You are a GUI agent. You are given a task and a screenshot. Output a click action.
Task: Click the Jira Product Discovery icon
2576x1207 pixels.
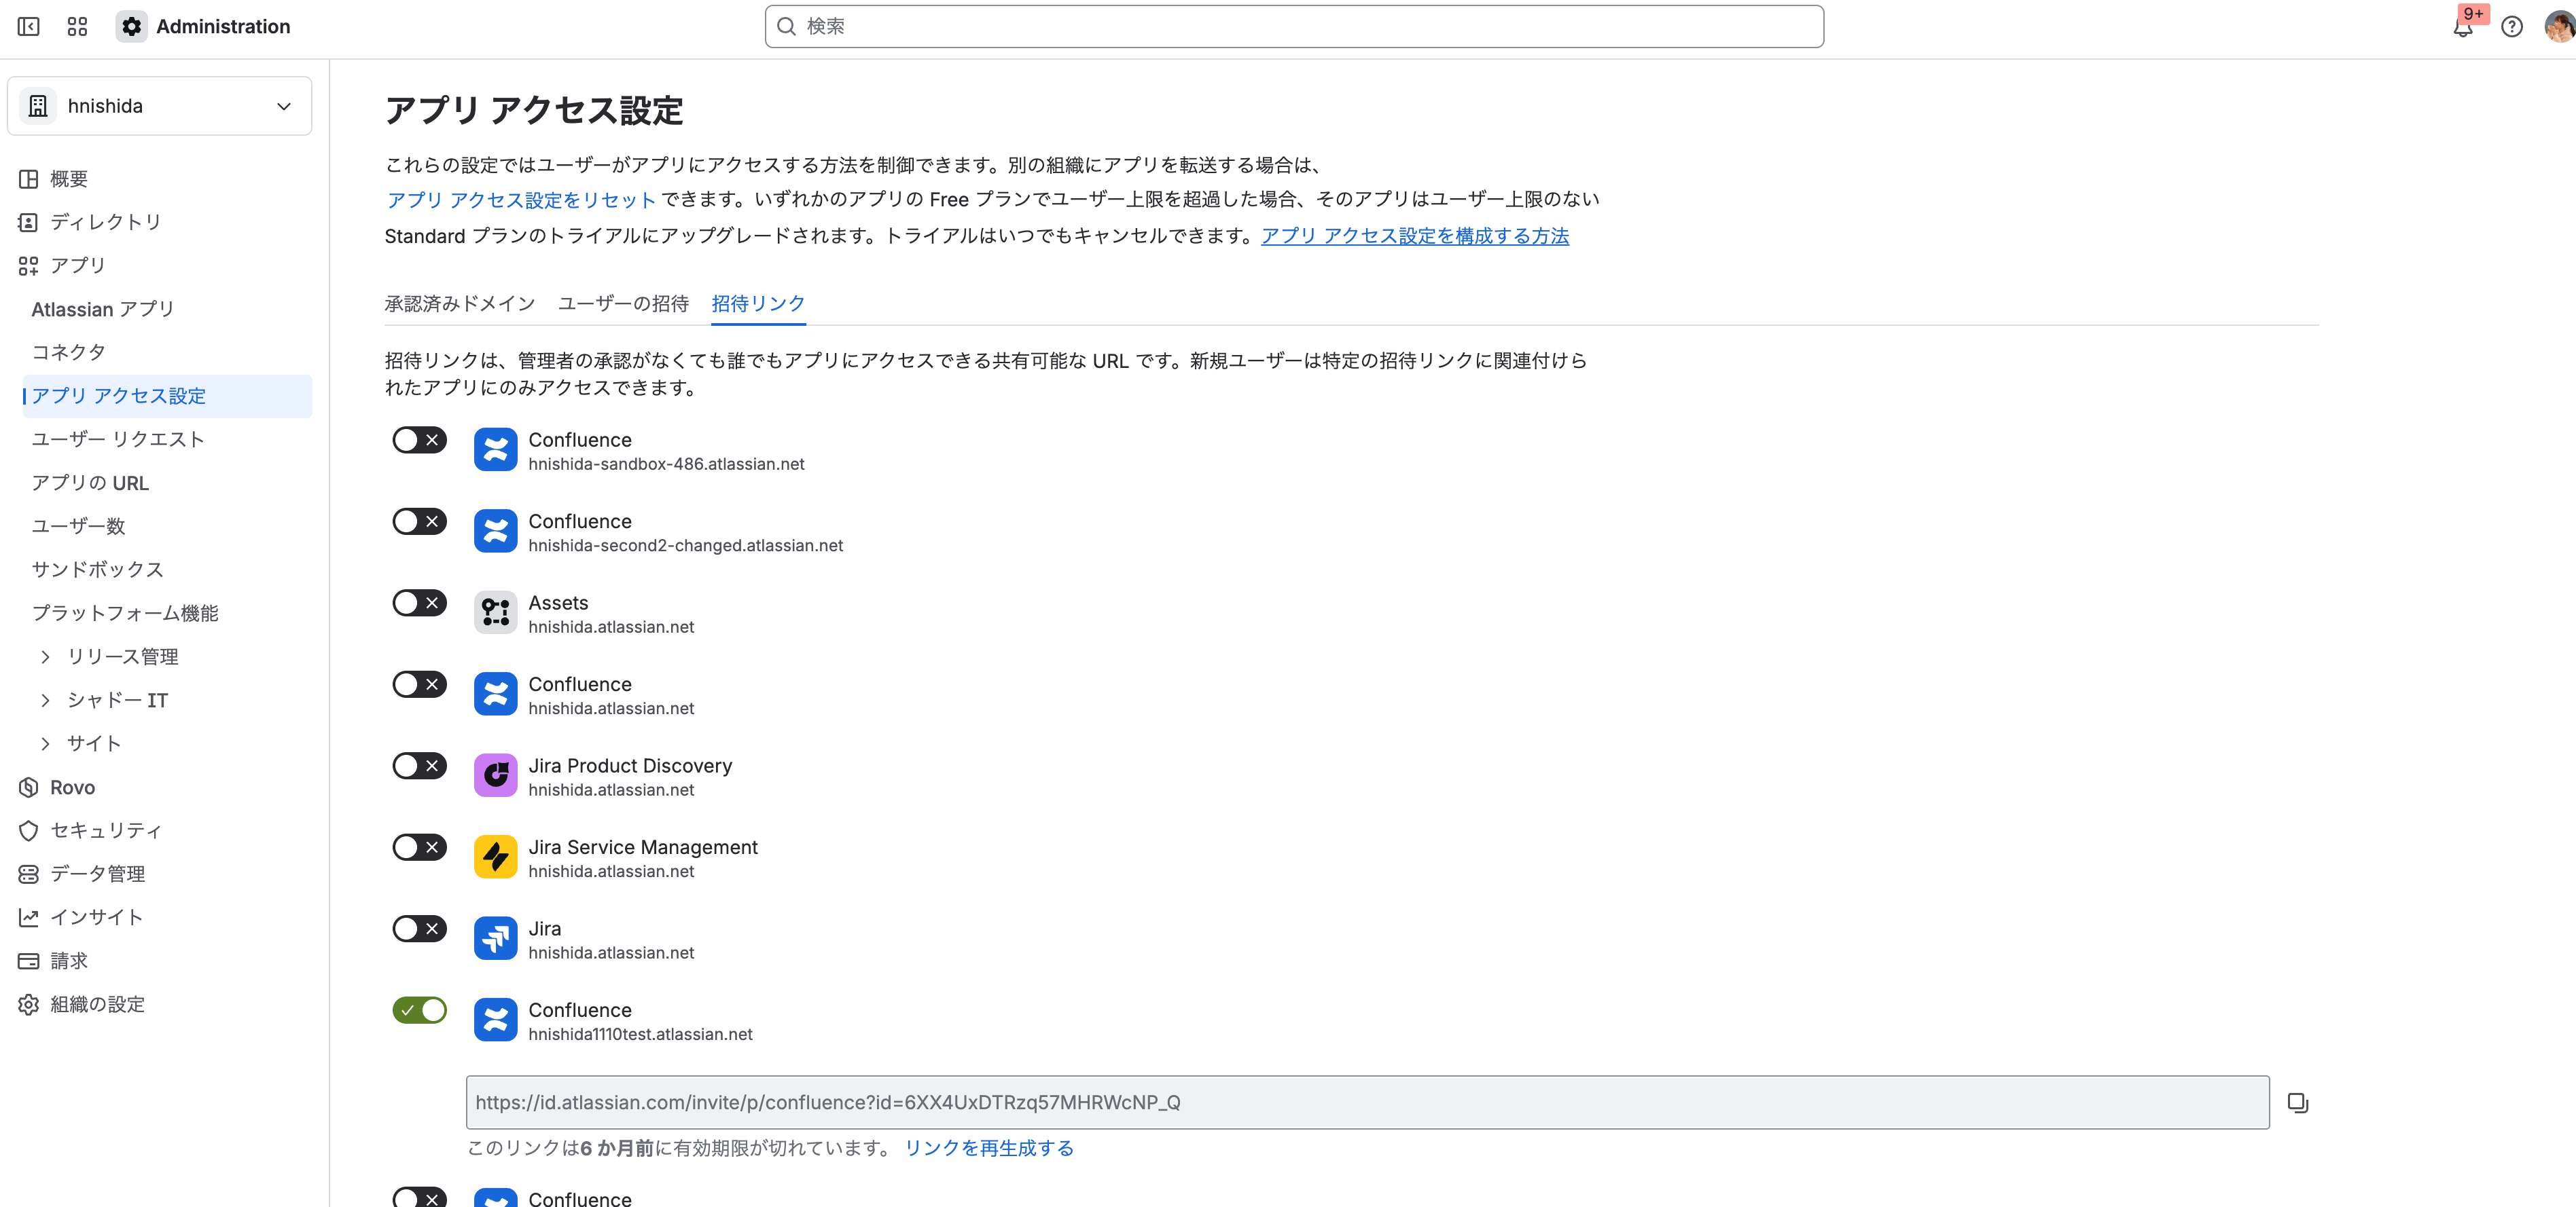495,775
